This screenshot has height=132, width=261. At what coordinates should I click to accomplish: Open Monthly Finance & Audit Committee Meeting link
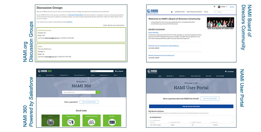pos(163,46)
